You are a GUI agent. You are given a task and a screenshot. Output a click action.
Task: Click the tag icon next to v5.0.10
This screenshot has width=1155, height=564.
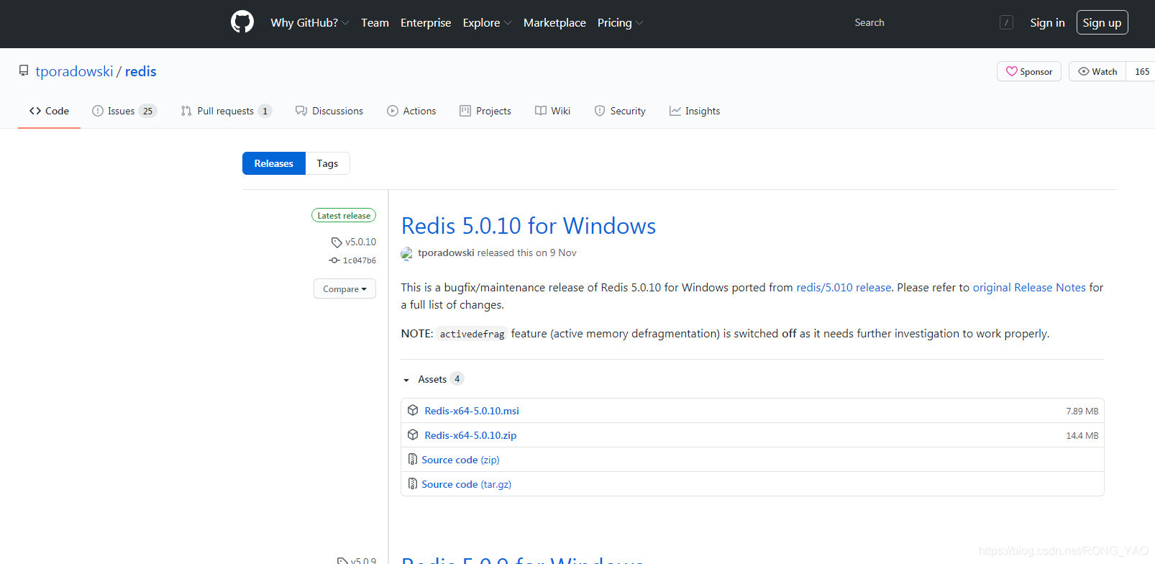(x=336, y=242)
